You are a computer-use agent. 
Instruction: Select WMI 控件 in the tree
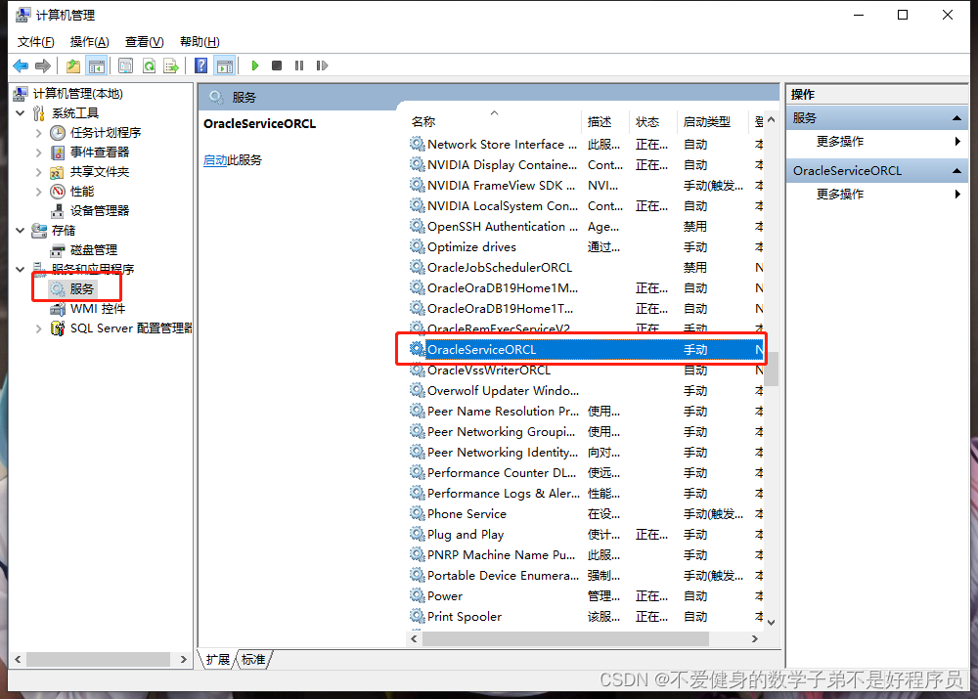(x=97, y=309)
